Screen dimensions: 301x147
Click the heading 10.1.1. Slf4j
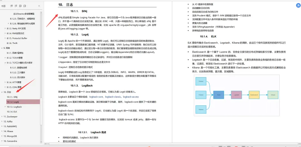pos(79,11)
